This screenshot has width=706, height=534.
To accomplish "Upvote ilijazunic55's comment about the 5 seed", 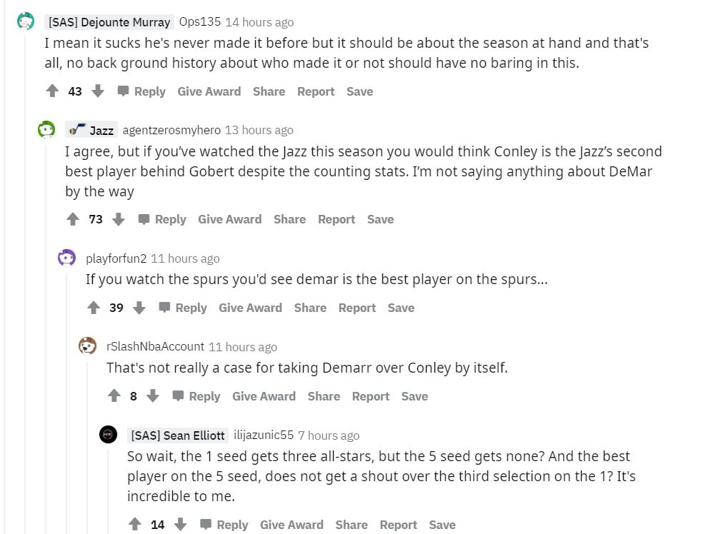I will tap(134, 524).
